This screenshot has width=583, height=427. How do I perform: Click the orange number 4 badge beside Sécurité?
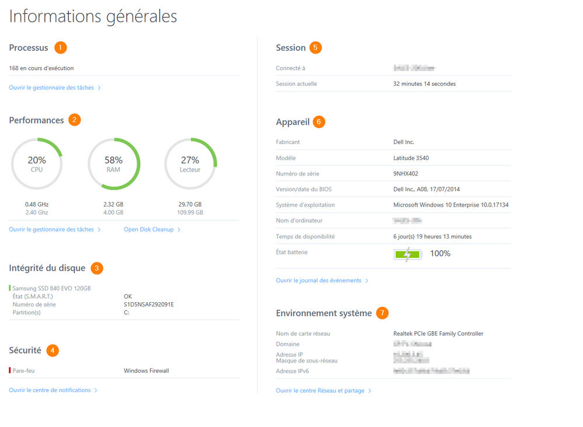click(53, 351)
